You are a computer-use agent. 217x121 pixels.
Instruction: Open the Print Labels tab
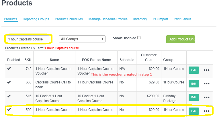[182, 19]
